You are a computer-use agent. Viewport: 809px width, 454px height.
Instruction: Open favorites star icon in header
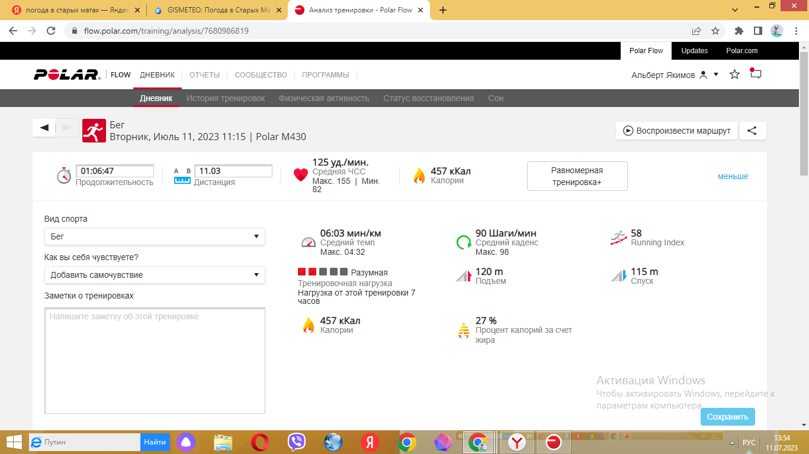coord(734,74)
